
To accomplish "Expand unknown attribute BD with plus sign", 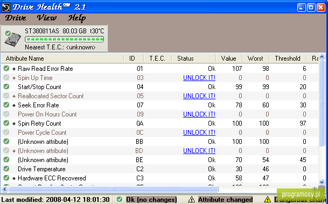I will coord(14,151).
